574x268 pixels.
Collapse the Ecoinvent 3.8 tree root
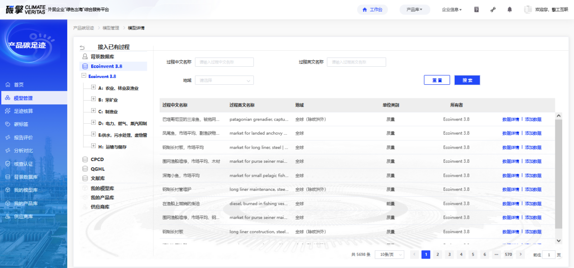pyautogui.click(x=84, y=76)
